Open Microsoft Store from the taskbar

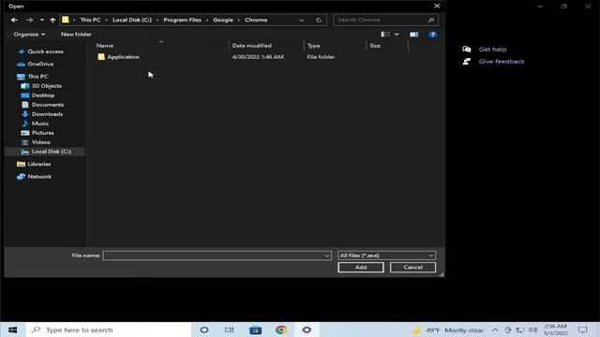tap(255, 330)
